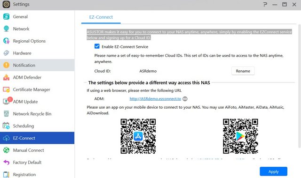Select Network in the sidebar
Screen dimensions: 301x178
[x=37, y=29]
